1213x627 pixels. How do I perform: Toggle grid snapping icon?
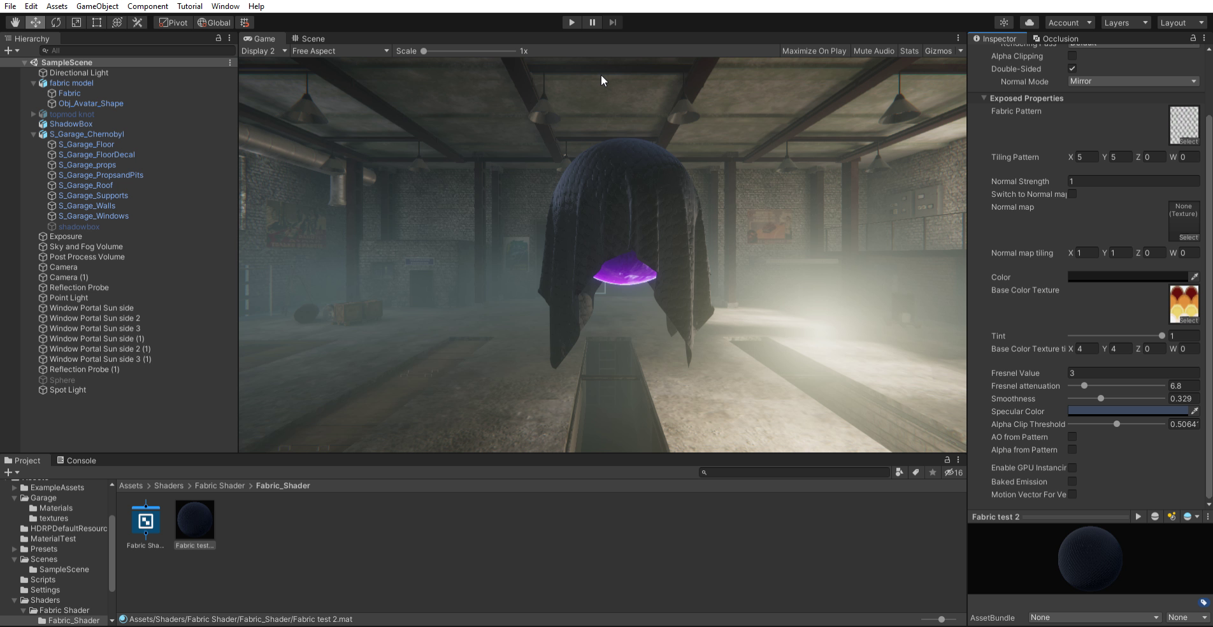coord(245,22)
